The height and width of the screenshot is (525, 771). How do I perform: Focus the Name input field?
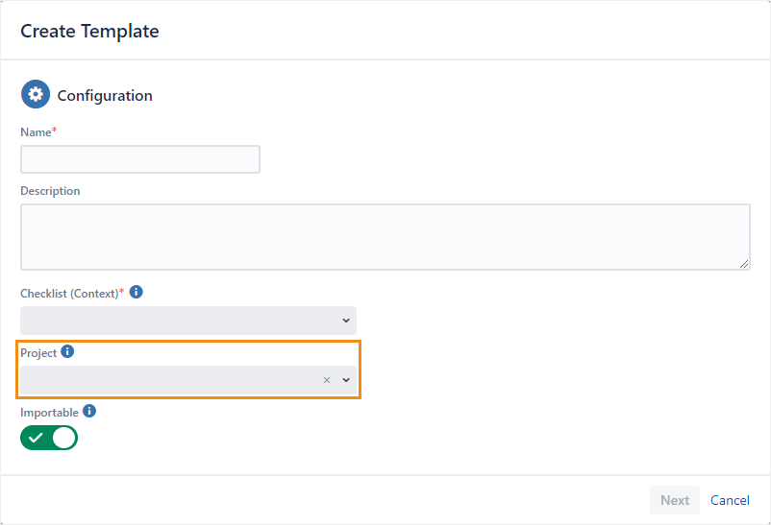click(x=140, y=159)
